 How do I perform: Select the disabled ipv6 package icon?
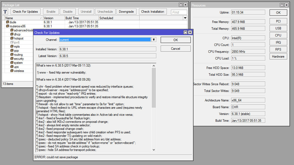coord(12,42)
